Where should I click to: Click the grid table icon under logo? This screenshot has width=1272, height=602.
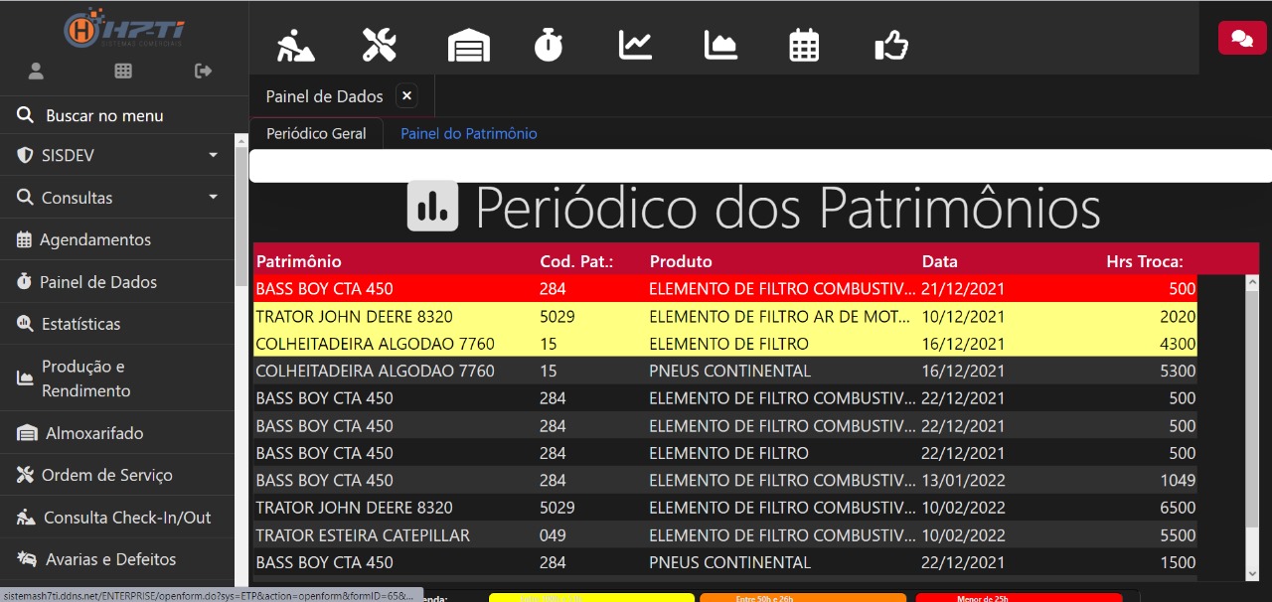[x=123, y=71]
